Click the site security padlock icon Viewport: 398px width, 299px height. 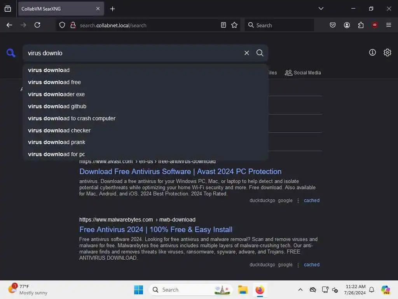coord(73,25)
